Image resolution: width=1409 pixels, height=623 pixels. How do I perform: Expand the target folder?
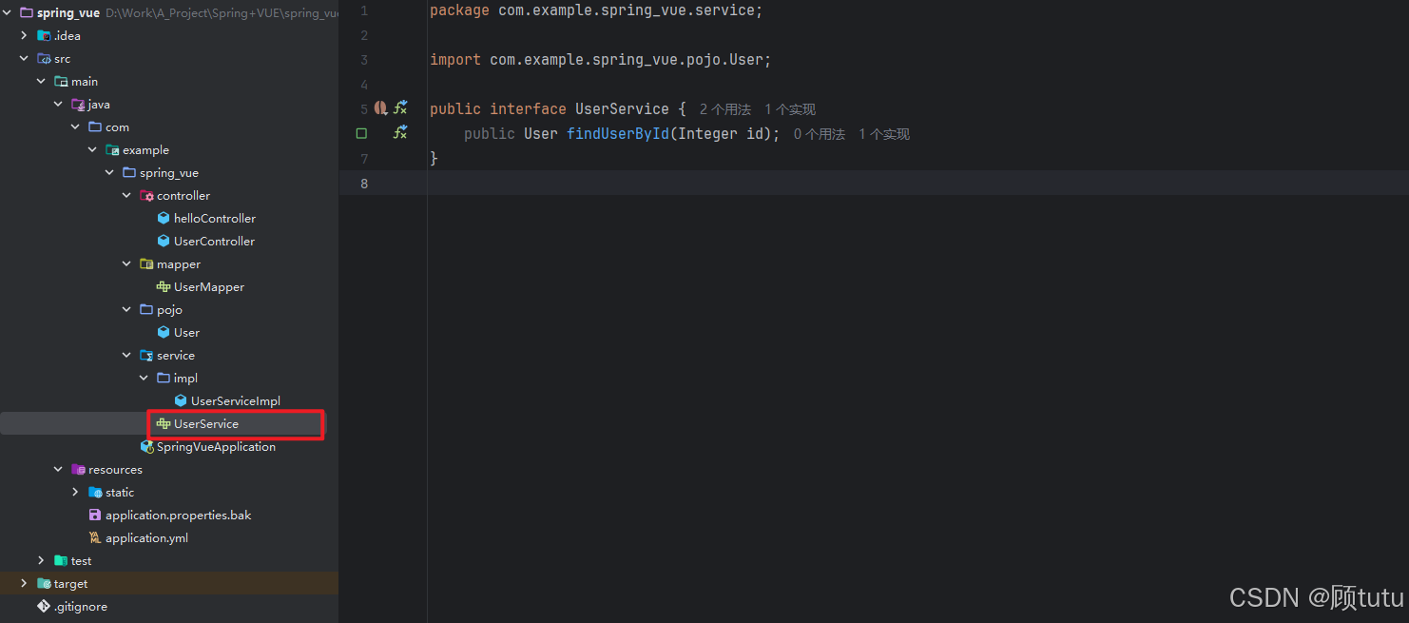coord(23,583)
